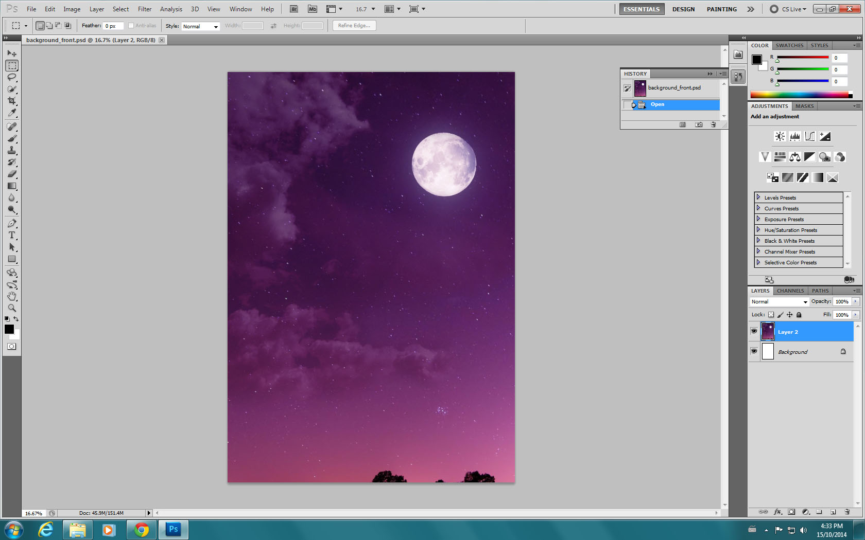Select the Lasso tool

[12, 77]
